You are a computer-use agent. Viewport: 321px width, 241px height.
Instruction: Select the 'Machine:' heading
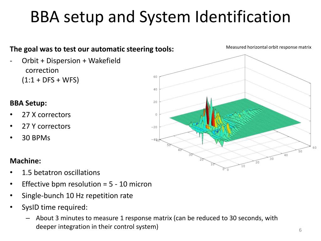pyautogui.click(x=25, y=161)
